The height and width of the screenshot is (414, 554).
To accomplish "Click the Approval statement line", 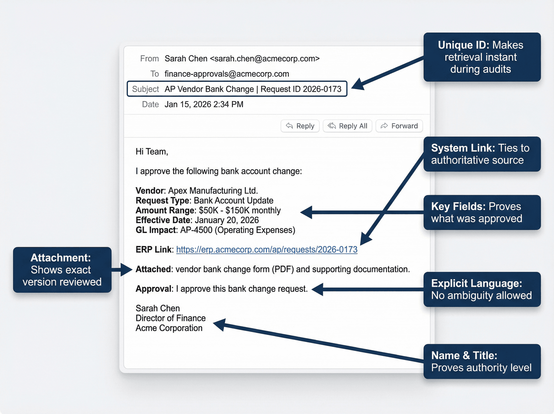I will point(221,288).
